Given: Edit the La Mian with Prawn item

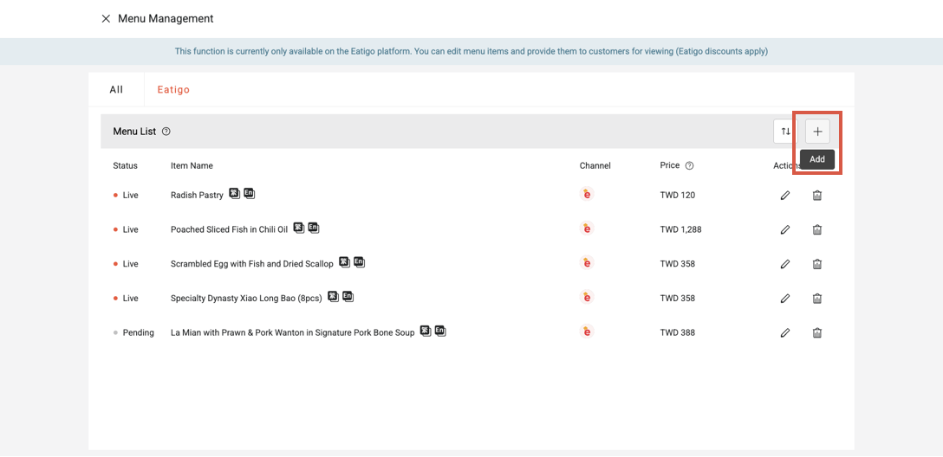Looking at the screenshot, I should tap(785, 332).
